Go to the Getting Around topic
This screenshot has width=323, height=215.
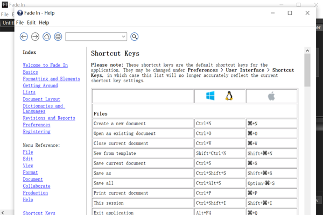40,85
